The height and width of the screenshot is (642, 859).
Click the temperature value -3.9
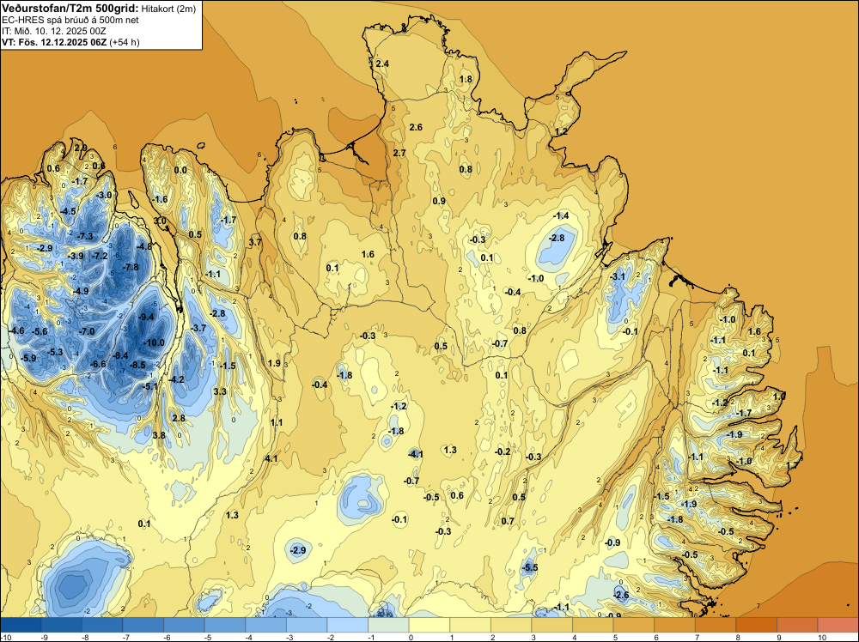click(x=76, y=256)
